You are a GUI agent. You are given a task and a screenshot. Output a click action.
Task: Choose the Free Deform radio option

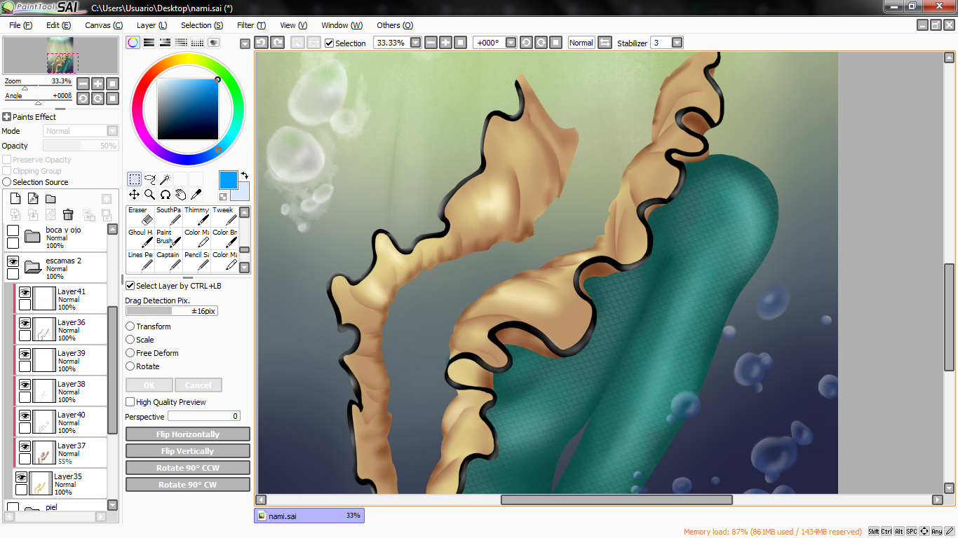(x=130, y=353)
